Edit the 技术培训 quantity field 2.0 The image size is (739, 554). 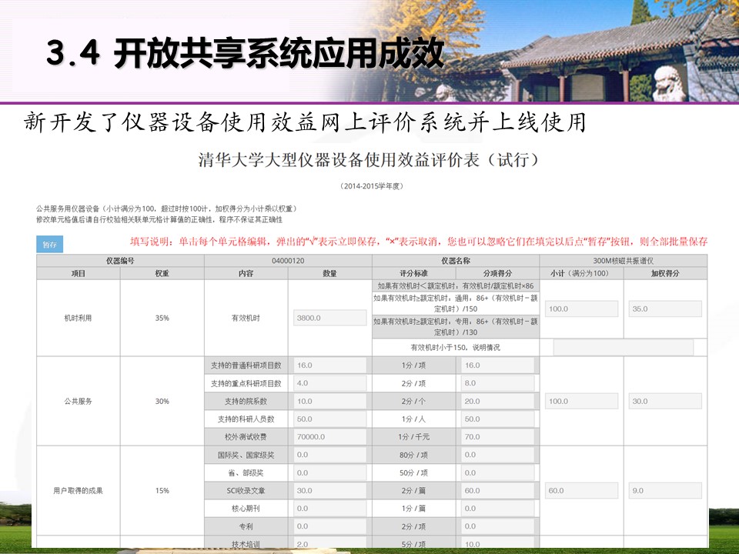coord(330,542)
